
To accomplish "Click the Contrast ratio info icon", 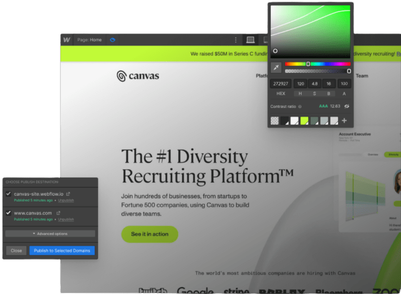I will tap(300, 106).
